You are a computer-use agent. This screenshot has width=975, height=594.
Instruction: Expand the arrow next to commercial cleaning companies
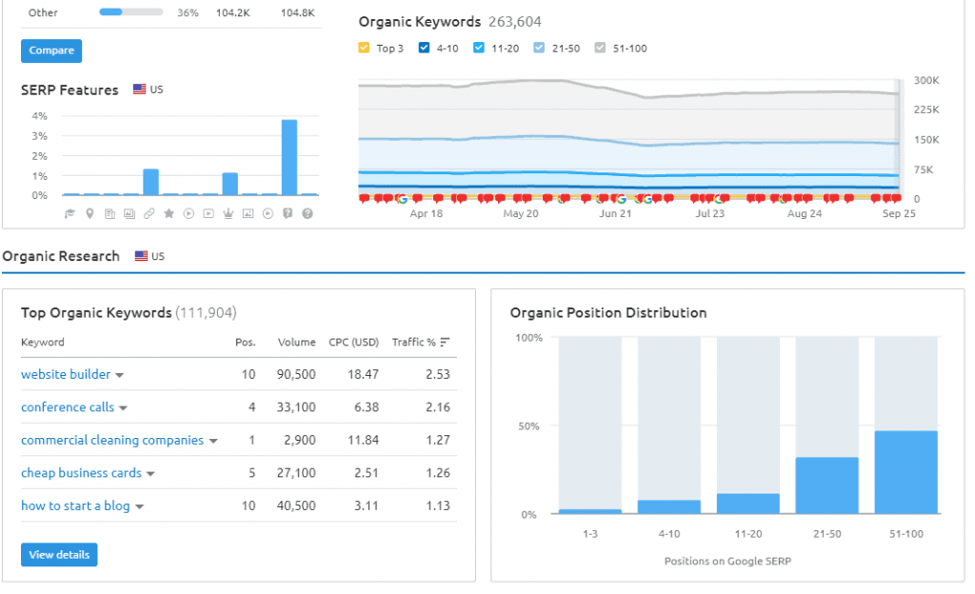pos(213,441)
